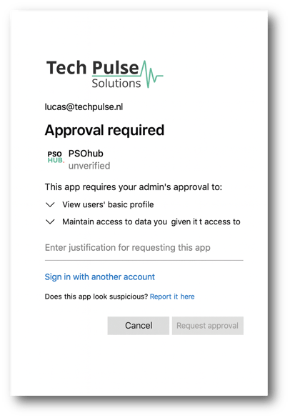Click the 'Does this app look suspicious?' text
This screenshot has height=418, width=290.
tap(96, 297)
